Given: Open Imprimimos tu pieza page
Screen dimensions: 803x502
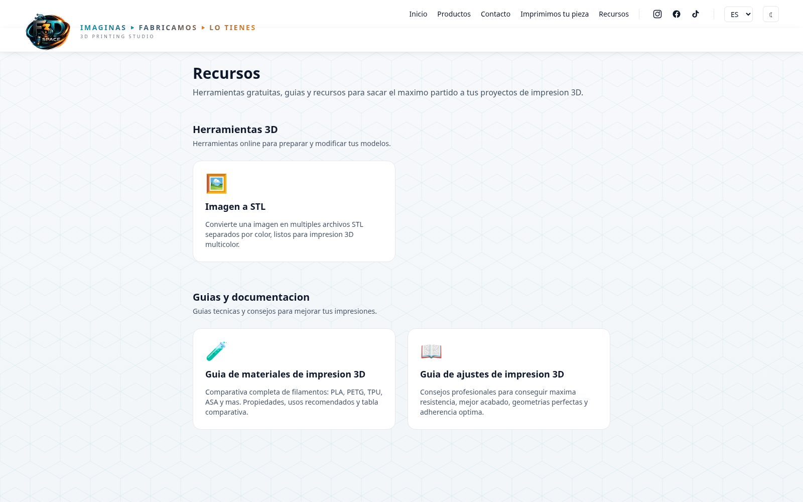Looking at the screenshot, I should 555,14.
